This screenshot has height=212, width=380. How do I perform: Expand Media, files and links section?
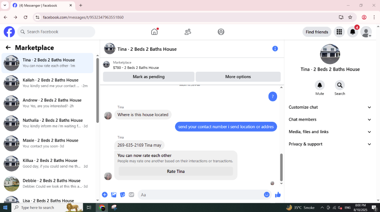[x=330, y=132]
